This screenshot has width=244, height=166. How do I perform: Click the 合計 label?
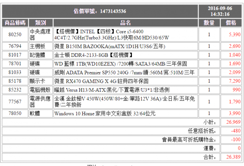coord(210,157)
